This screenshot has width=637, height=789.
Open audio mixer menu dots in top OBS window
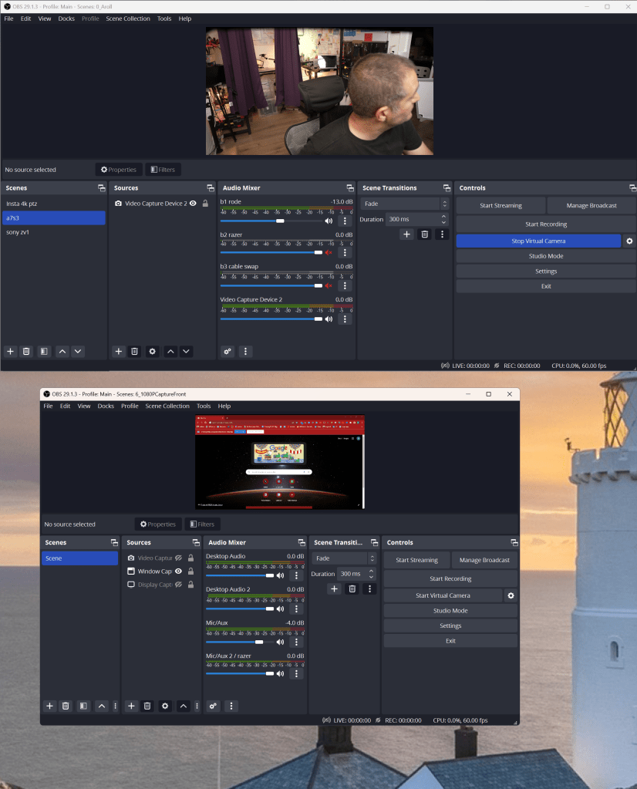245,351
